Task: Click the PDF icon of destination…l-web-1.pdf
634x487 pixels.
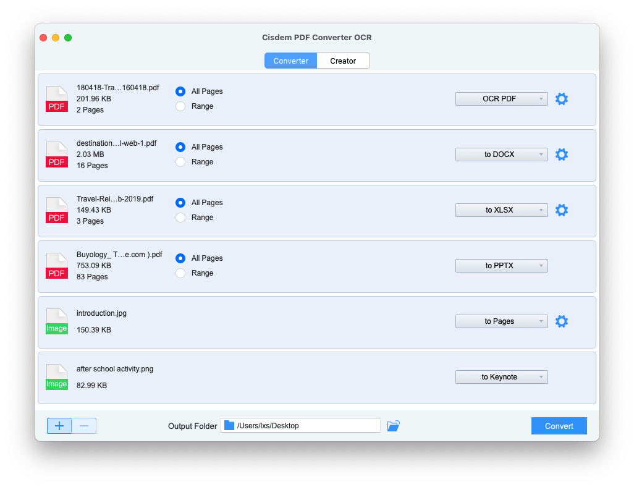Action: (x=57, y=155)
